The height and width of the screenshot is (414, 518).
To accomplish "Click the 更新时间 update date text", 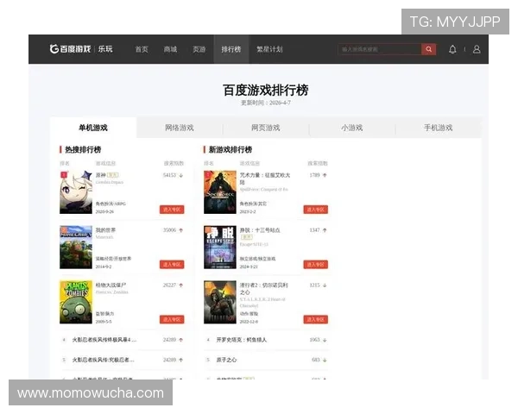I will pos(266,103).
